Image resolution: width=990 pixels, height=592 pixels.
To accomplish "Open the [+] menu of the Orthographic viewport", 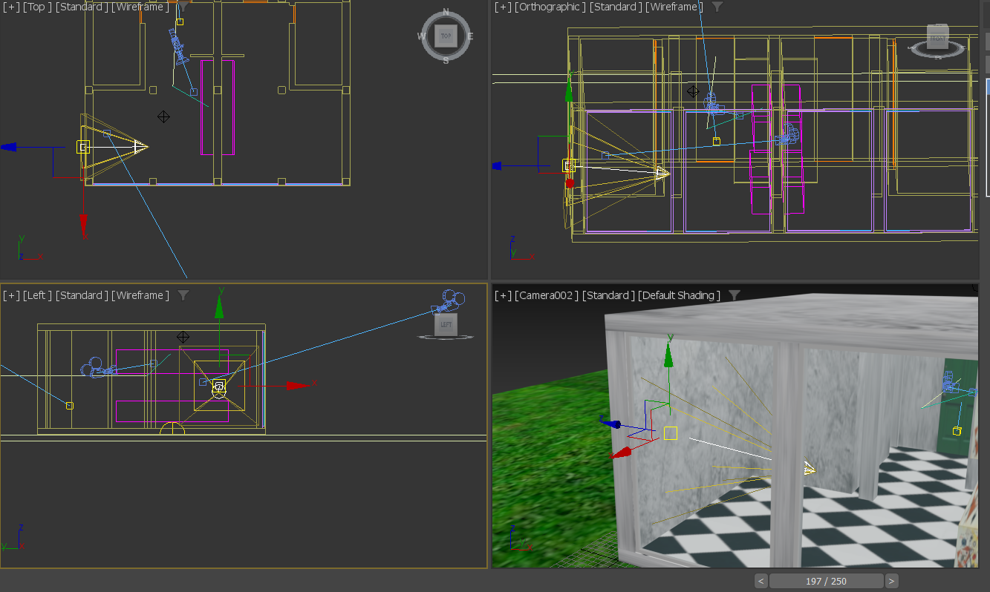I will (503, 7).
